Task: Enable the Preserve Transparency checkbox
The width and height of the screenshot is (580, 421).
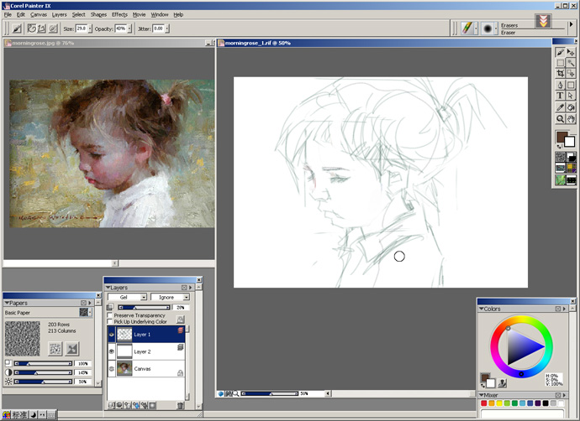Action: pos(110,315)
